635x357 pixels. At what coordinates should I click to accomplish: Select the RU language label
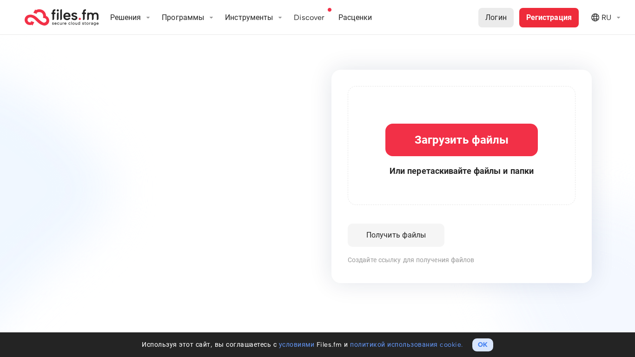point(606,18)
